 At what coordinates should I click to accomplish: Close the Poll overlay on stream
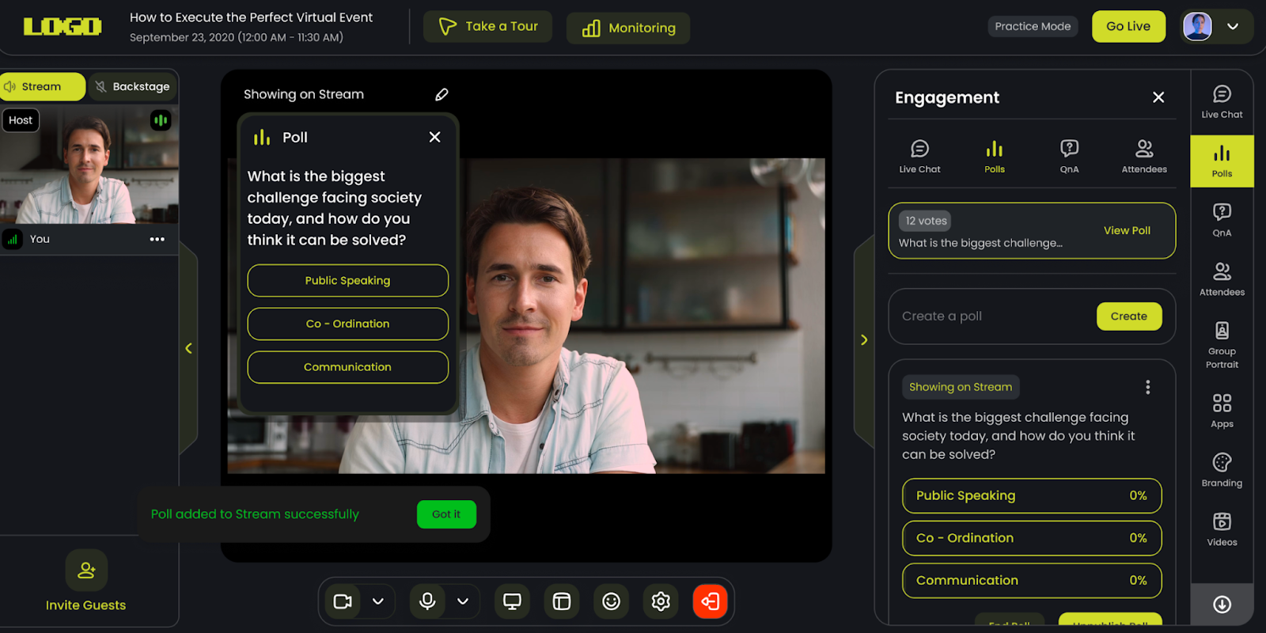click(434, 137)
